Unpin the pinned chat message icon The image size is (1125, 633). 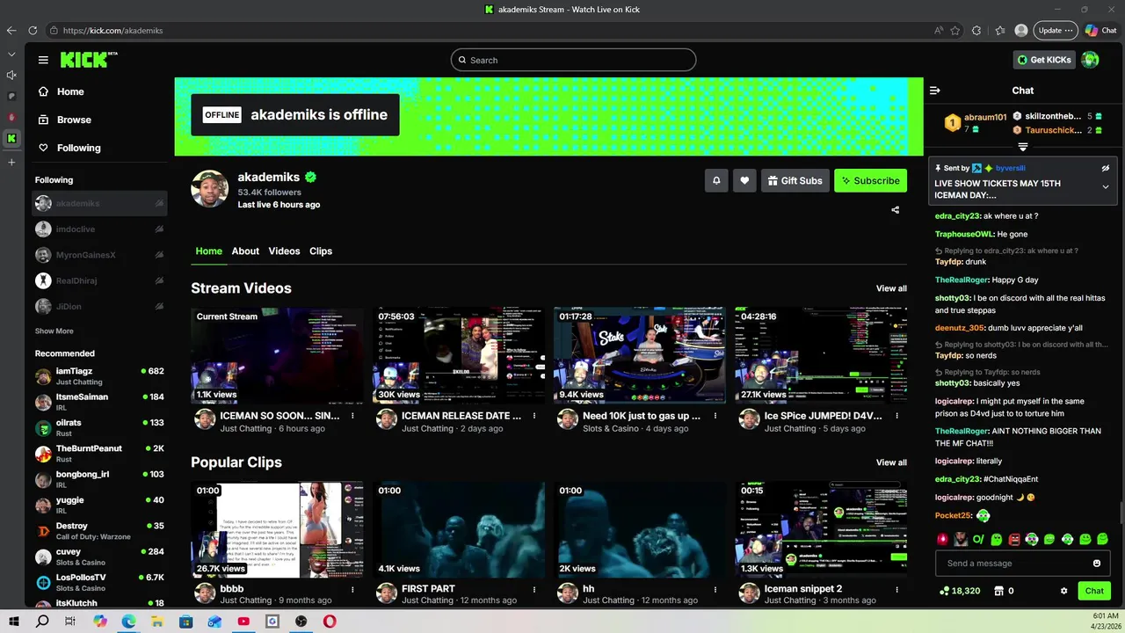(1106, 168)
